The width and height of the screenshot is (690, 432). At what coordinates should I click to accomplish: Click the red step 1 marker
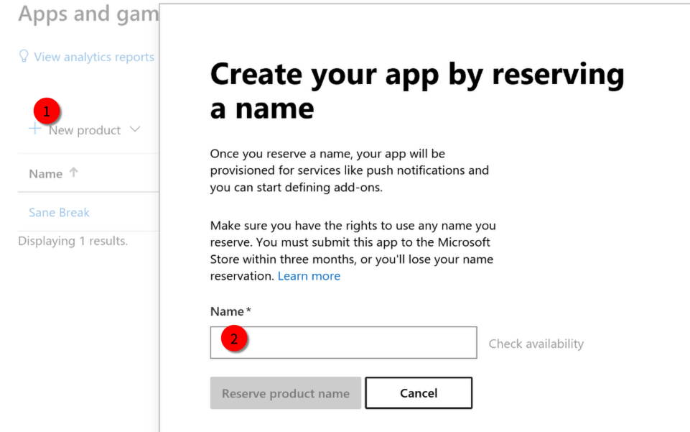click(47, 111)
